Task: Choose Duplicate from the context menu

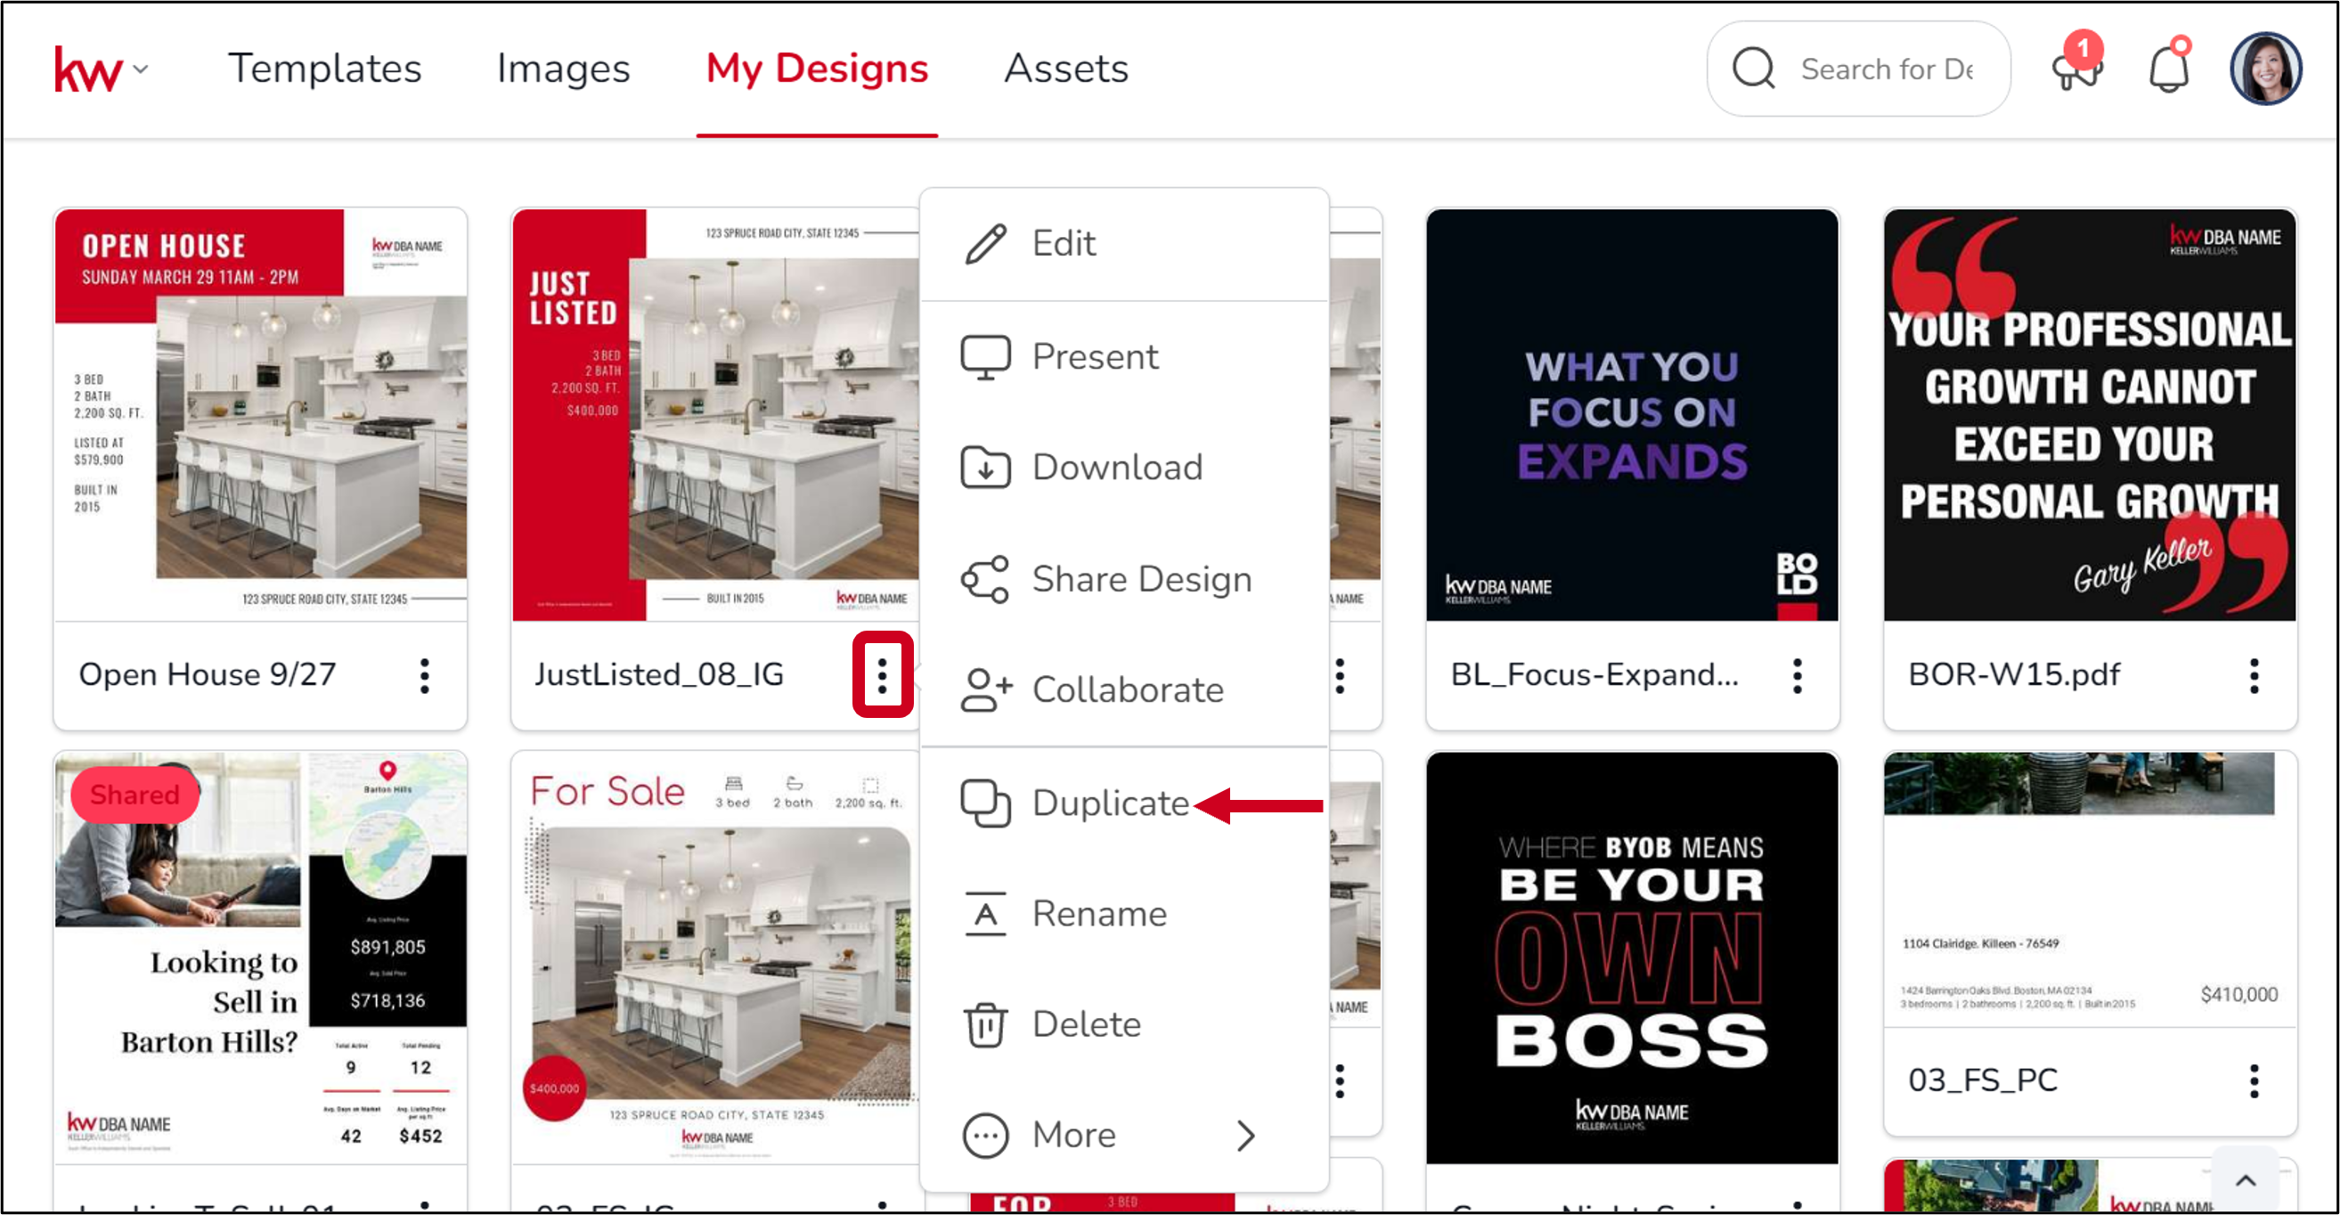Action: pyautogui.click(x=1123, y=803)
